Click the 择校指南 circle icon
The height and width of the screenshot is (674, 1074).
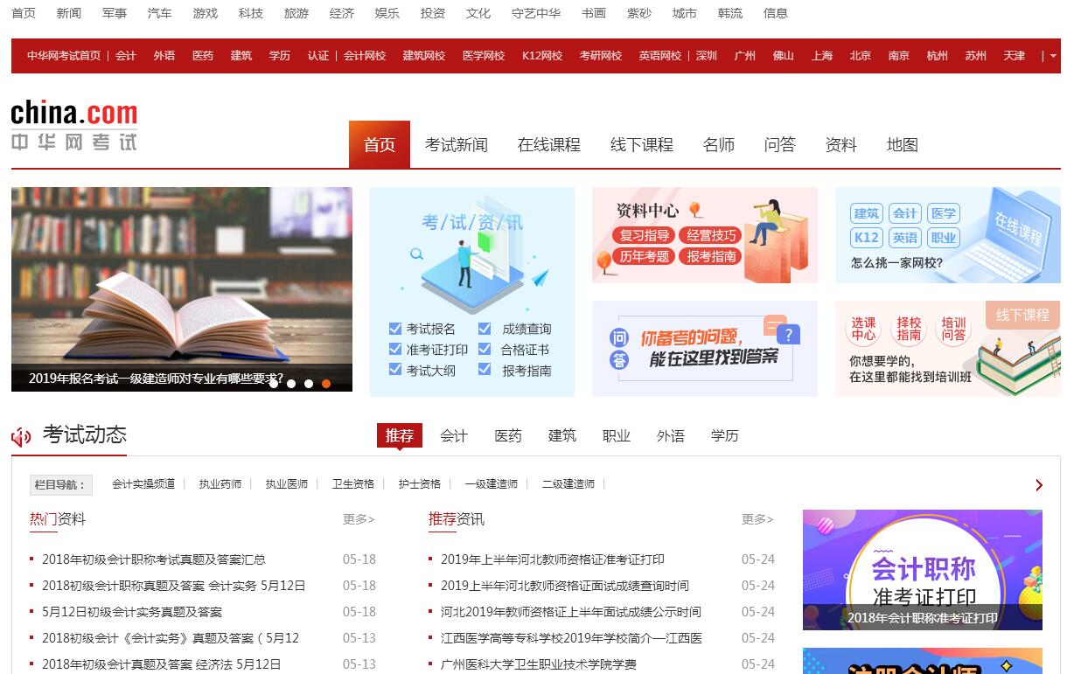click(x=909, y=329)
